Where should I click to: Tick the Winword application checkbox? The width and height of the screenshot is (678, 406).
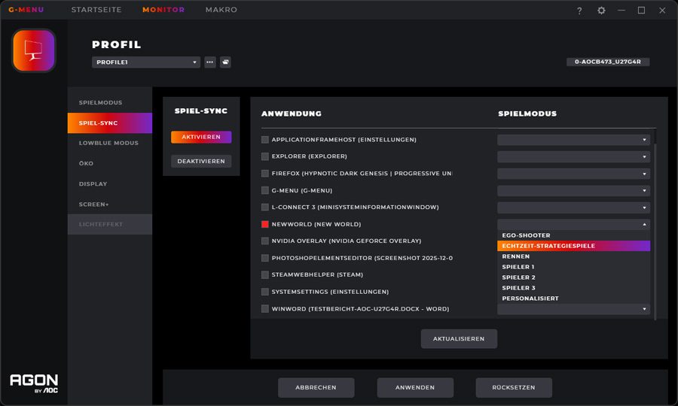265,308
